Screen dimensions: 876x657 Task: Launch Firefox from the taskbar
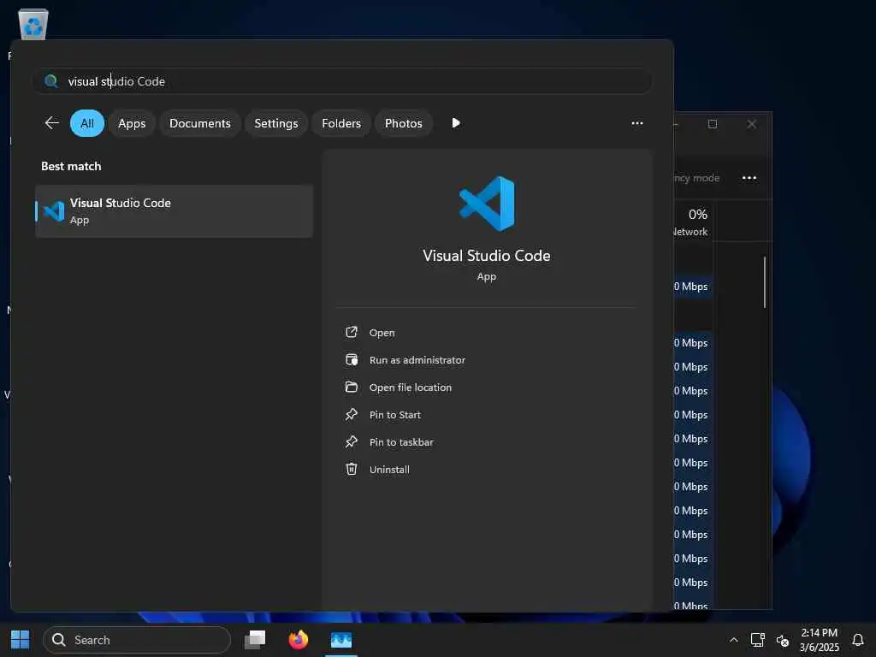pos(299,640)
